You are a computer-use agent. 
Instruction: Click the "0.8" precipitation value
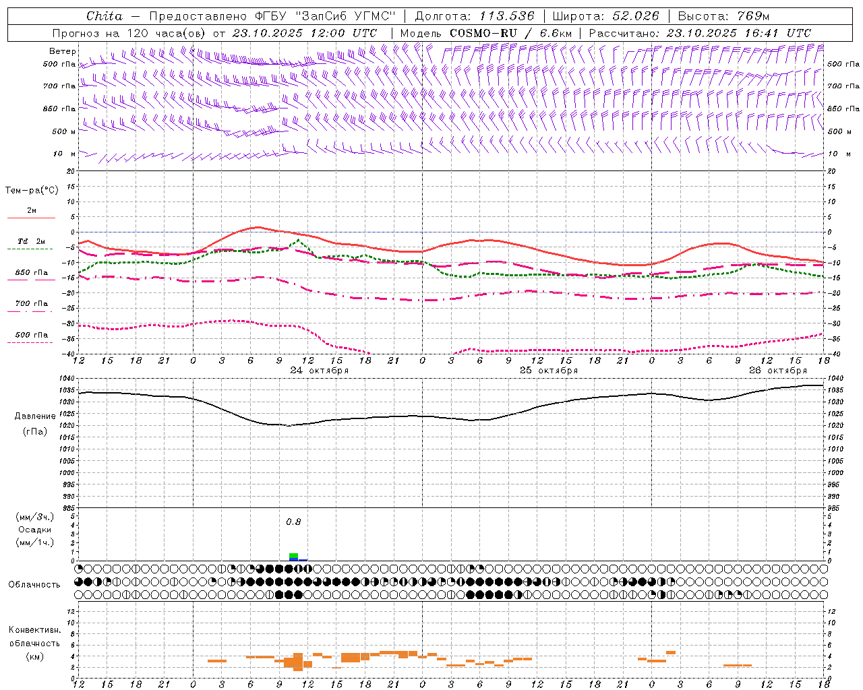(293, 522)
